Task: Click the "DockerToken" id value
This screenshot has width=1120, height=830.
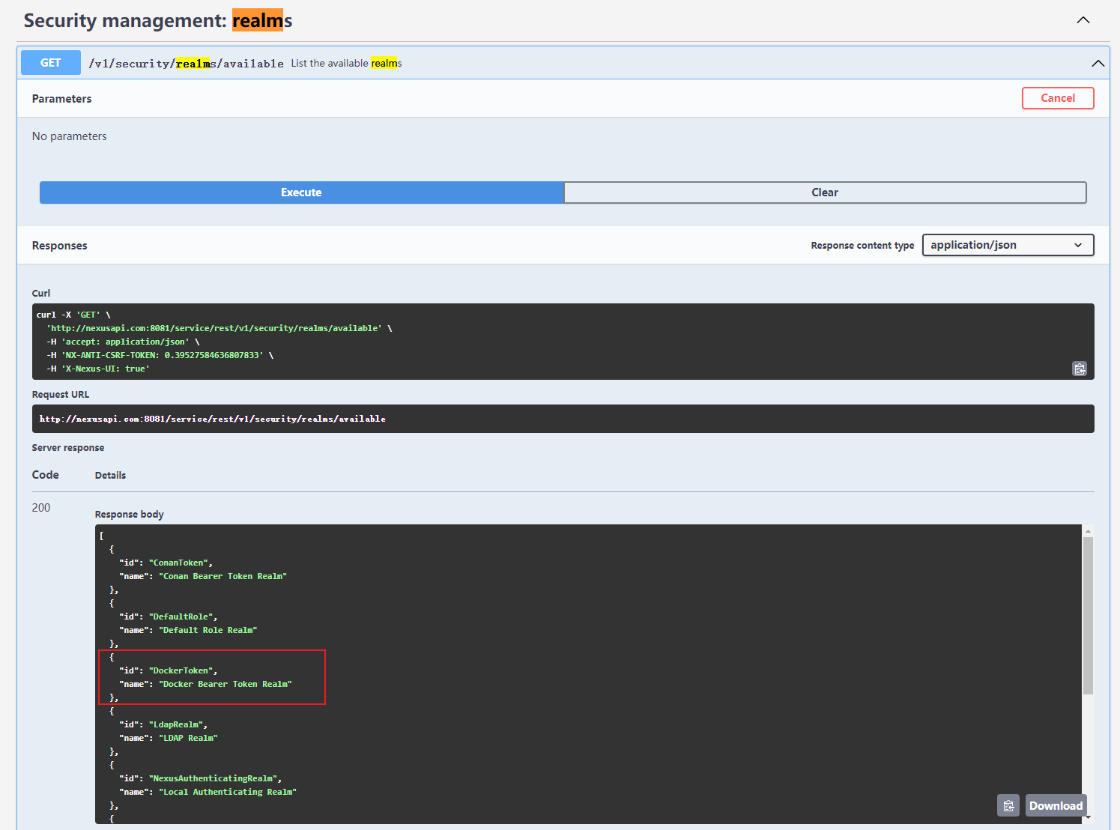Action: click(183, 670)
